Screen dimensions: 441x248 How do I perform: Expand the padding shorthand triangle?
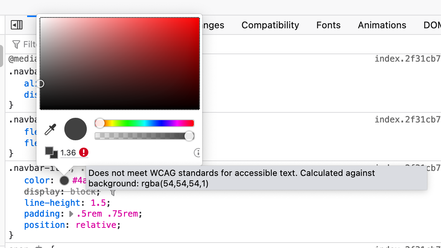(71, 214)
